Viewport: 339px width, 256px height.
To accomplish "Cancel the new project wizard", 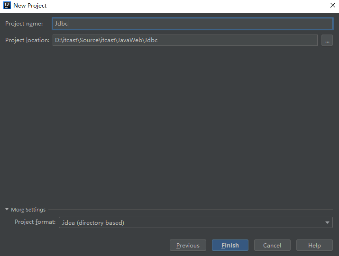I will (272, 245).
